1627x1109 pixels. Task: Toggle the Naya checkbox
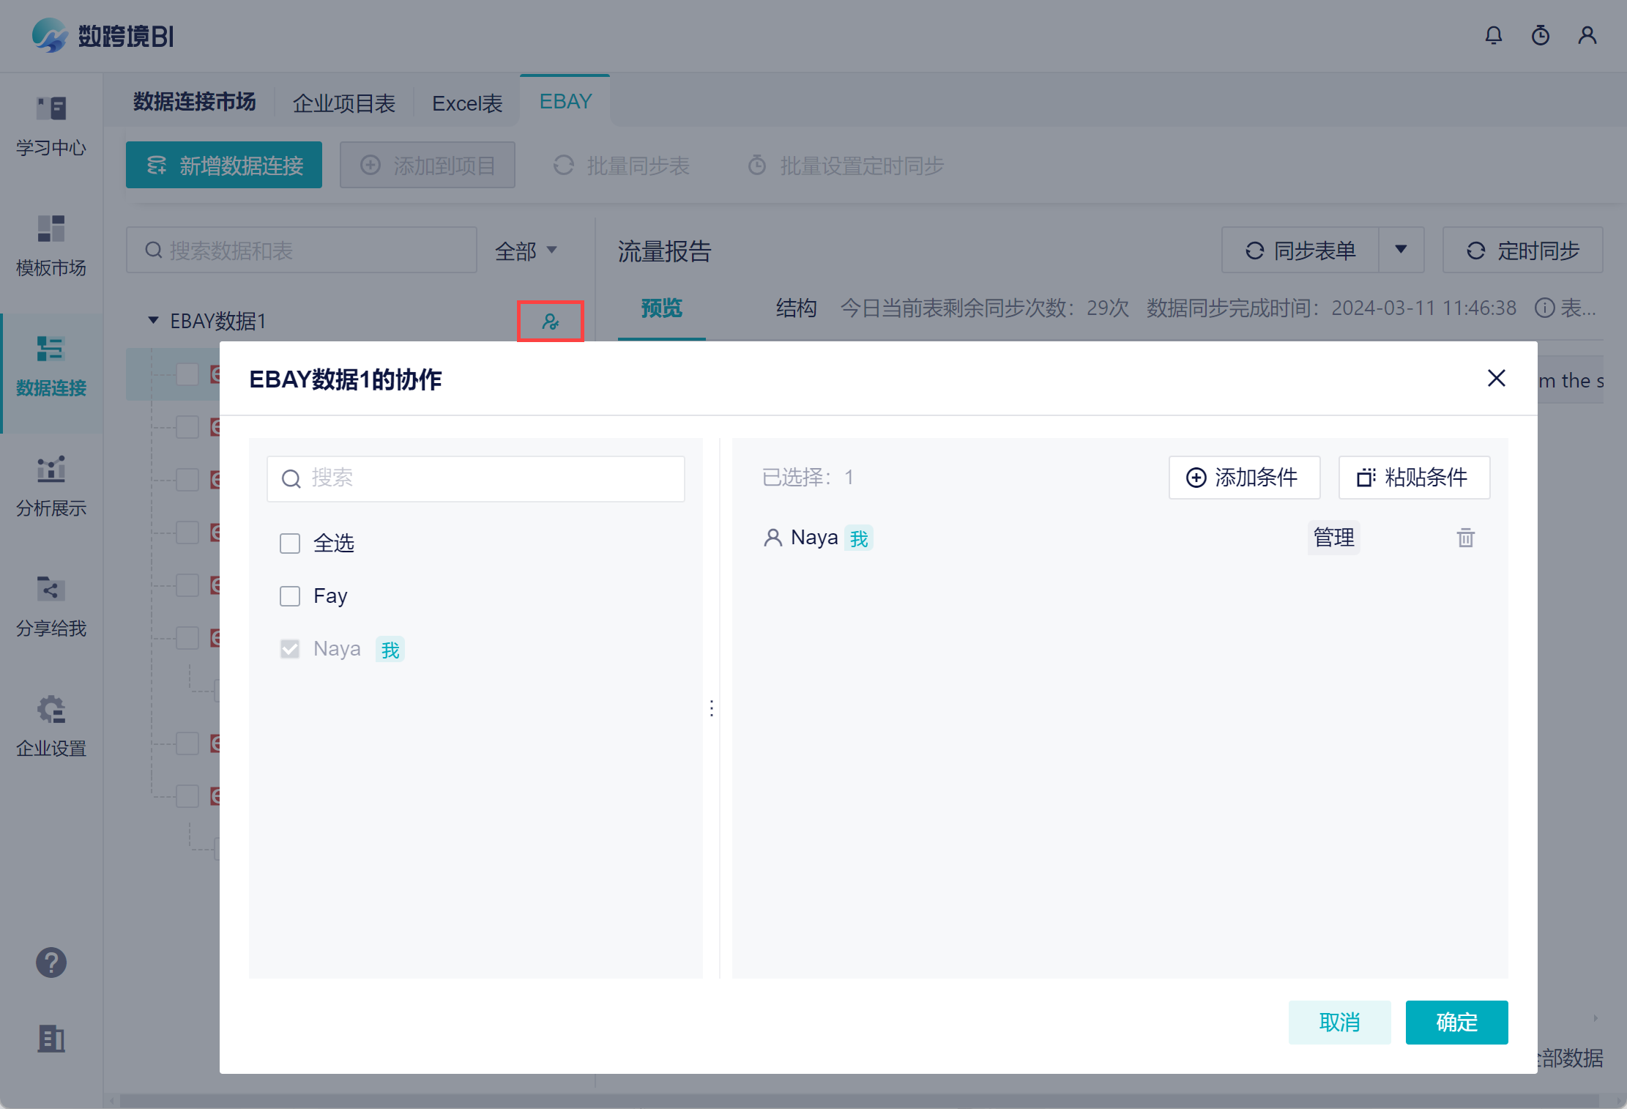290,649
